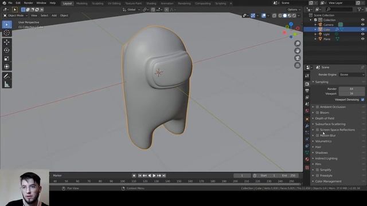Open World properties tab icon
This screenshot has height=206, width=367.
[x=307, y=110]
